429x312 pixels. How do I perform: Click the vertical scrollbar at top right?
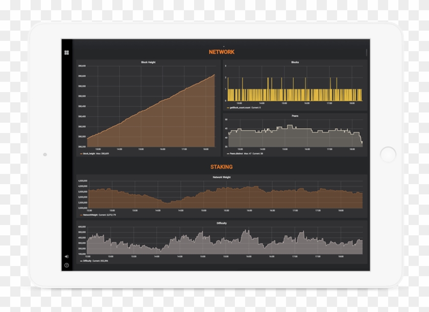pos(366,52)
